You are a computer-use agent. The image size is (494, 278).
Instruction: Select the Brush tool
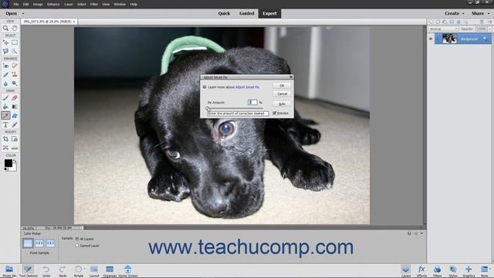(5, 98)
